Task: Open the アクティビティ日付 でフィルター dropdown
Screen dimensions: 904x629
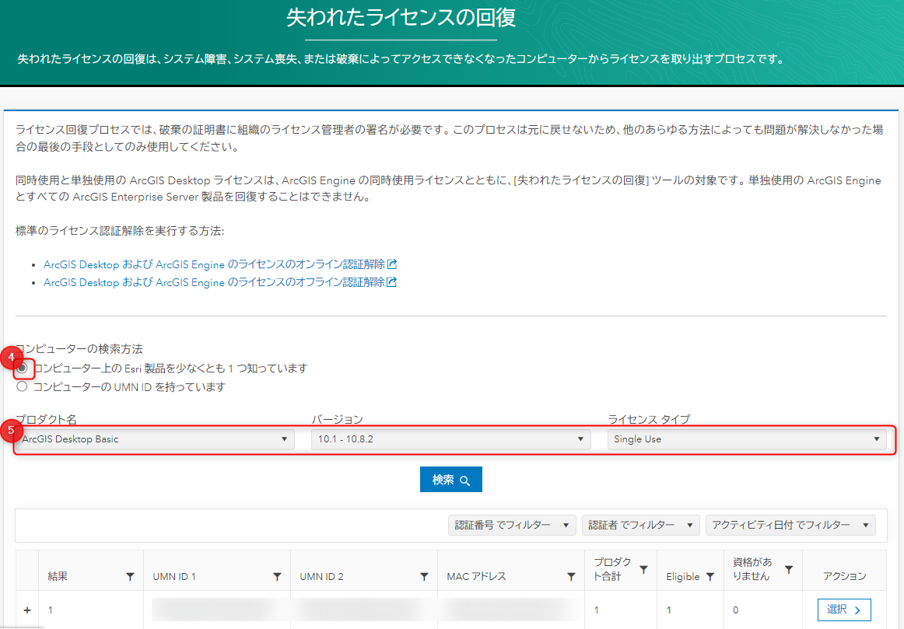Action: [790, 525]
